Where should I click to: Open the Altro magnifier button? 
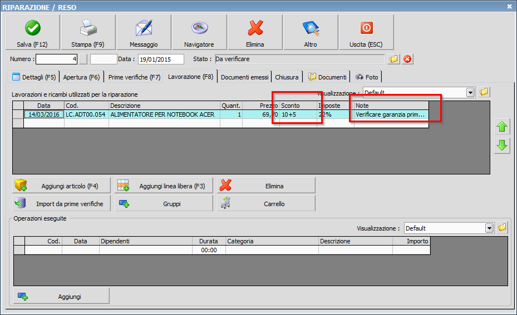311,32
